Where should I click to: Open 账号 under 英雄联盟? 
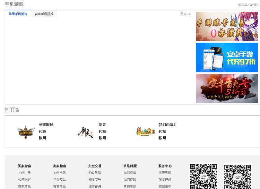42,138
